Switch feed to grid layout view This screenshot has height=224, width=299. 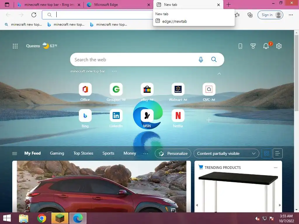267,153
